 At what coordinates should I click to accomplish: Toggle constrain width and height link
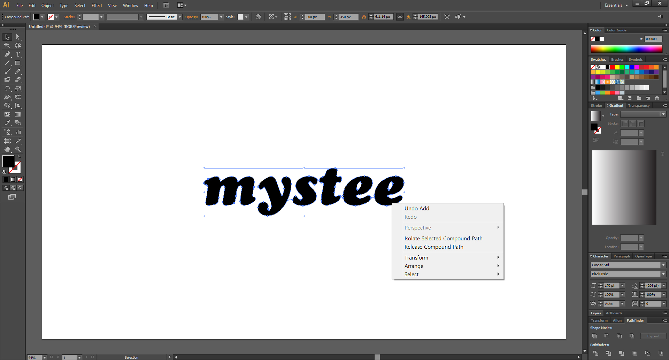coord(400,17)
